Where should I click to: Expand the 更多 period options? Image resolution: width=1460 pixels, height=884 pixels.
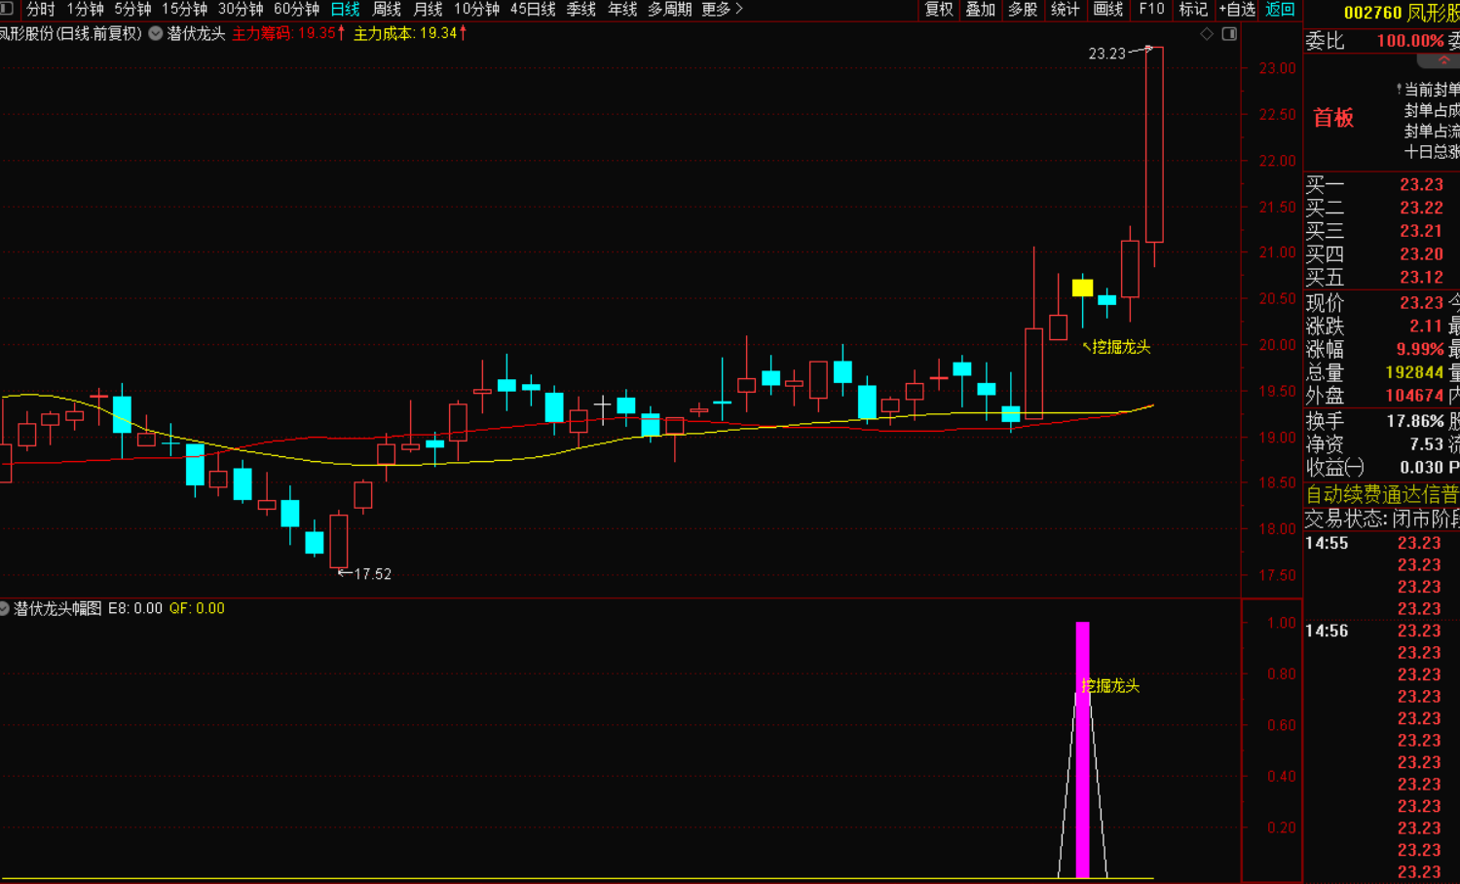[x=722, y=9]
